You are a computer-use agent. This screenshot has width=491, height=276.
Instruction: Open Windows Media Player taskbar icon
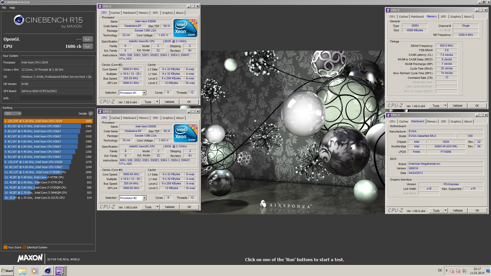[x=35, y=271]
